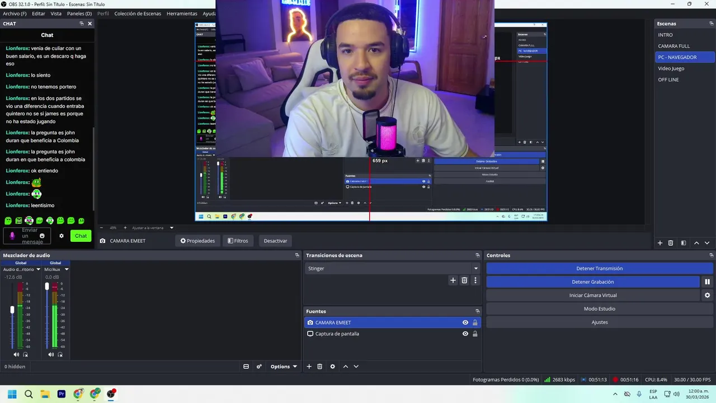Add a new source in Fuentes panel
Viewport: 716px width, 403px height.
(x=309, y=367)
